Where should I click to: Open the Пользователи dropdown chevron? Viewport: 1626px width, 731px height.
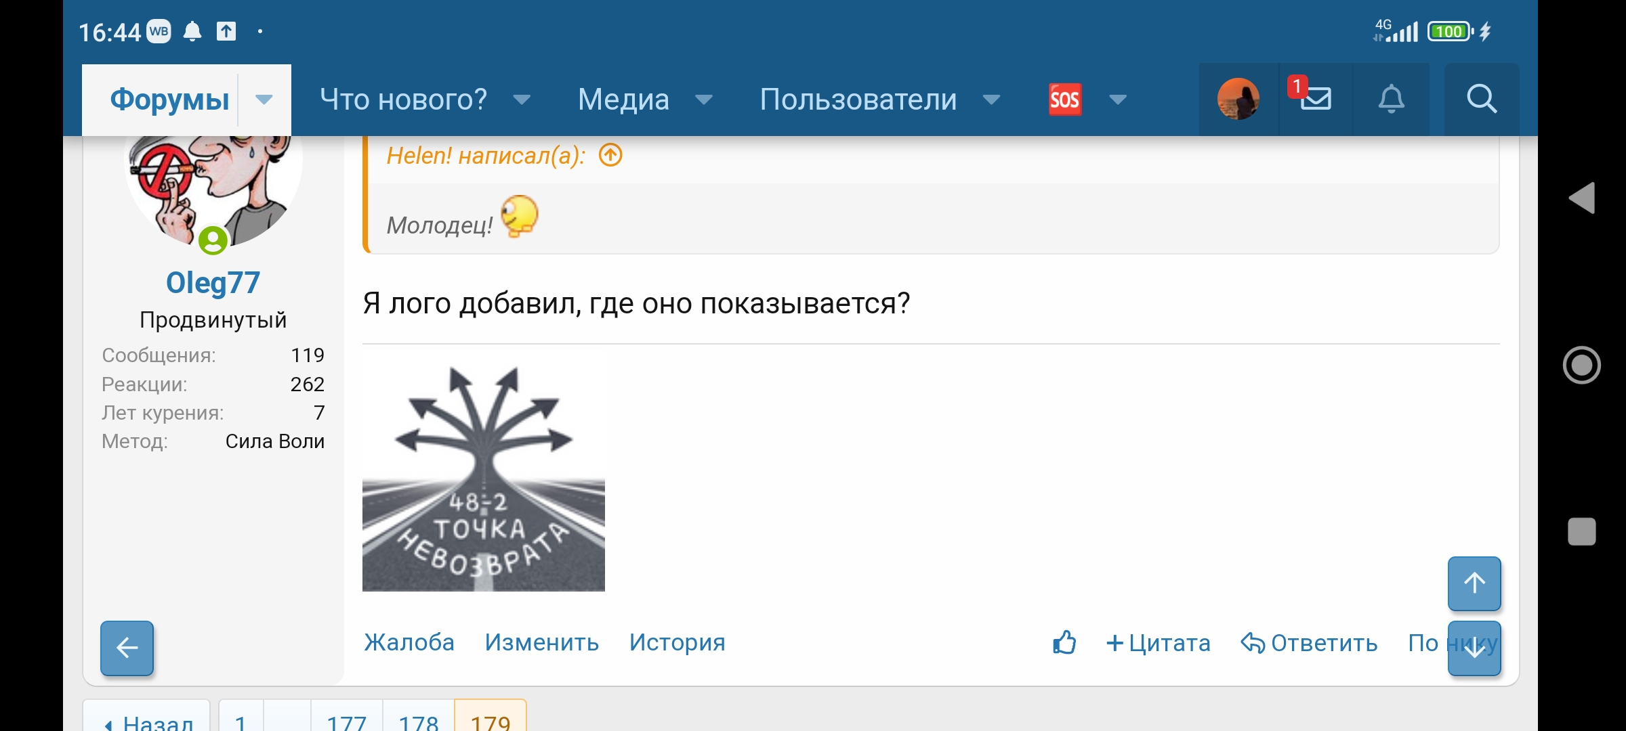point(991,99)
